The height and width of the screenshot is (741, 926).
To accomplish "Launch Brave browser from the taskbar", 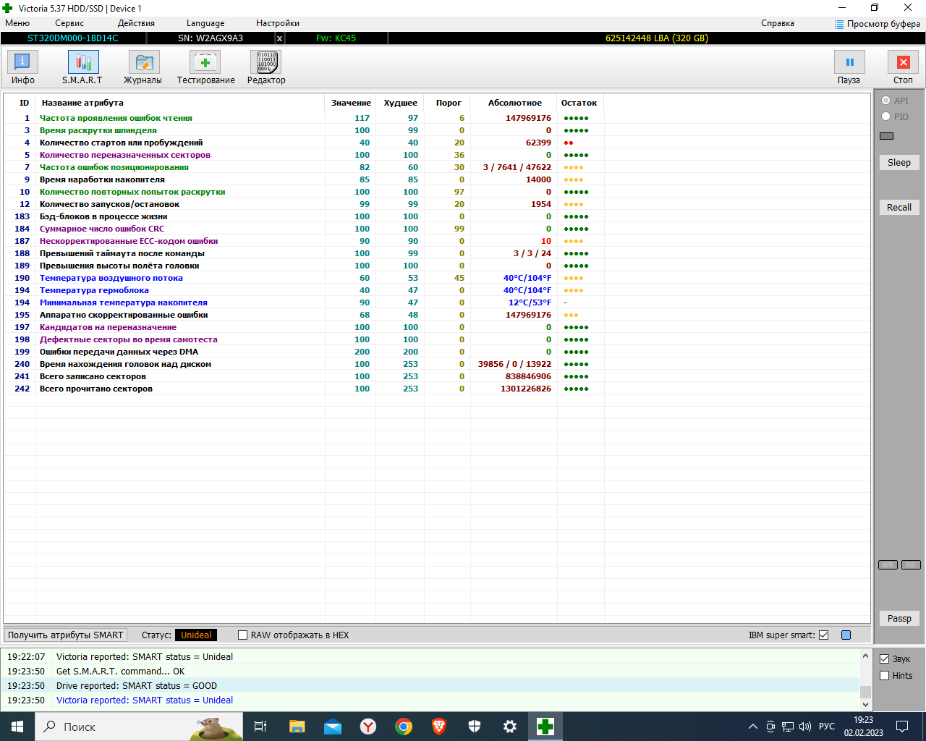I will click(439, 727).
